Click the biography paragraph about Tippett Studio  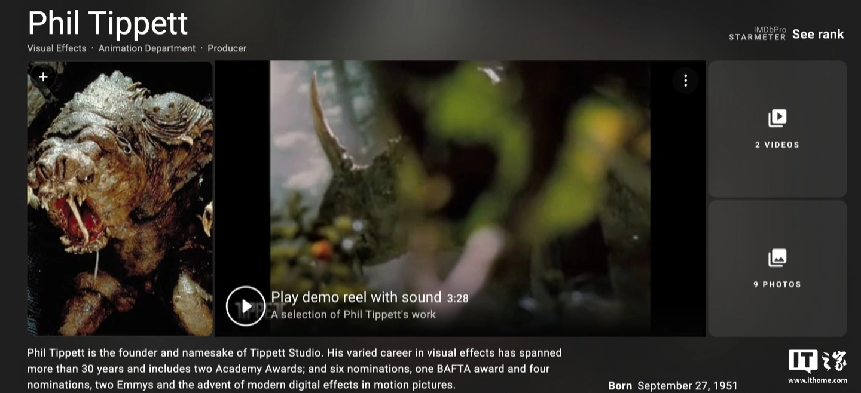295,369
